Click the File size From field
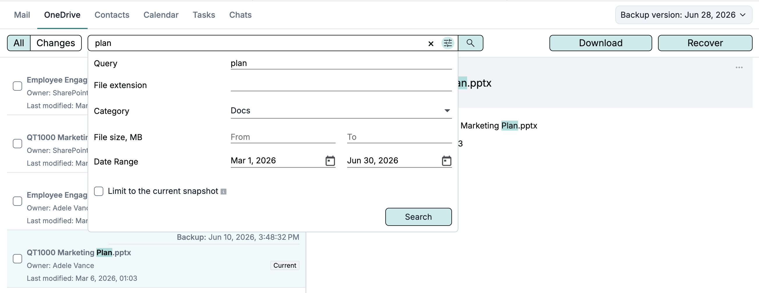This screenshot has height=293, width=759. (x=283, y=137)
